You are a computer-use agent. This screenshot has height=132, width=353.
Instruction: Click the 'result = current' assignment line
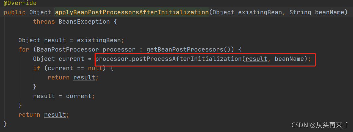[64, 96]
